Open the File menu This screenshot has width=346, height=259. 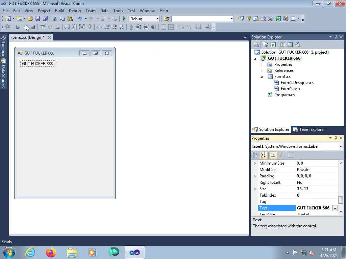[x=5, y=10]
